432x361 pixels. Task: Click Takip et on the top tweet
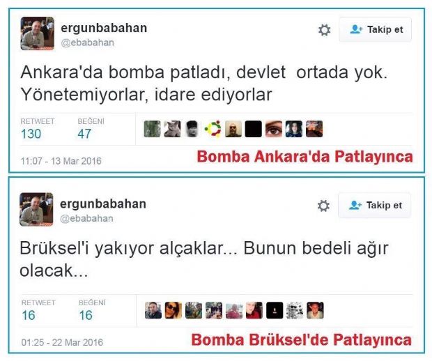point(376,29)
